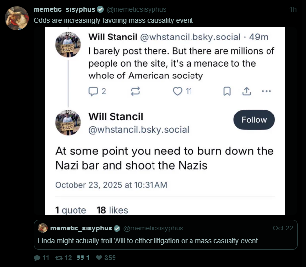This screenshot has width=306, height=267.
Task: Click the bookmark icon in embedded post
Action: coord(227,91)
